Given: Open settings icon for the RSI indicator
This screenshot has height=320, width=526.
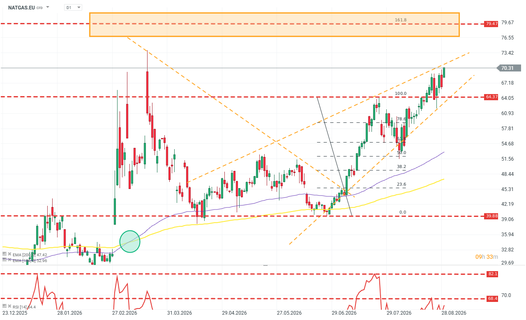Looking at the screenshot, I should (4, 306).
